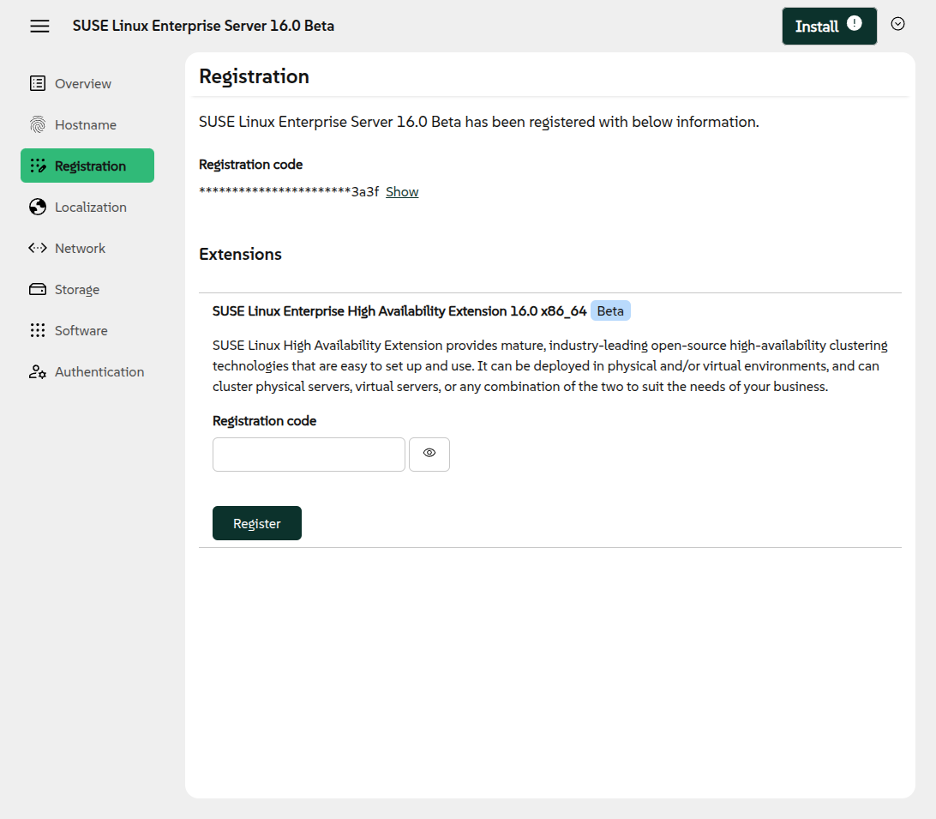Click the Beta label badge
The image size is (936, 819).
[x=610, y=310]
